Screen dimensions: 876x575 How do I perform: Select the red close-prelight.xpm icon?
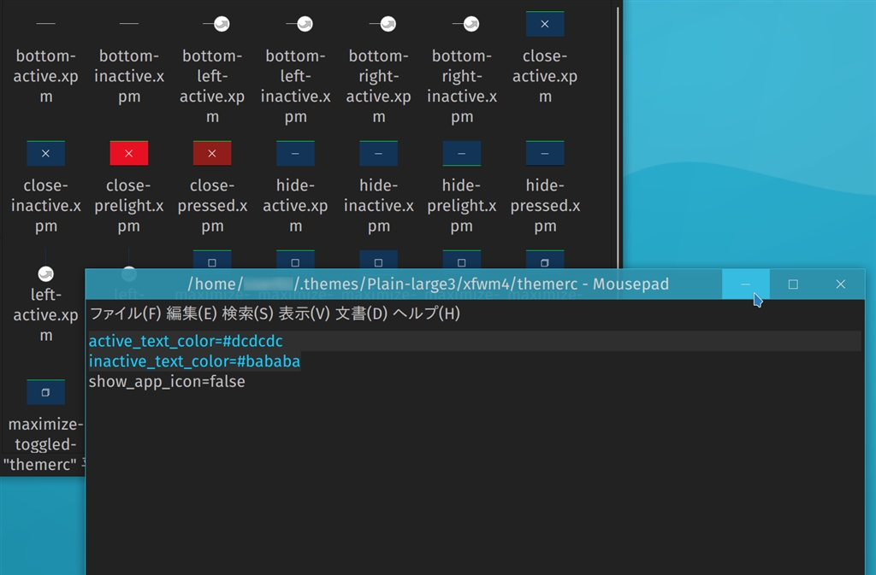tap(129, 154)
